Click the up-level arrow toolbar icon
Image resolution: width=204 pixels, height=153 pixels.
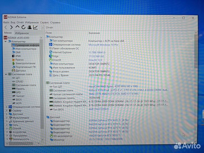point(17,27)
